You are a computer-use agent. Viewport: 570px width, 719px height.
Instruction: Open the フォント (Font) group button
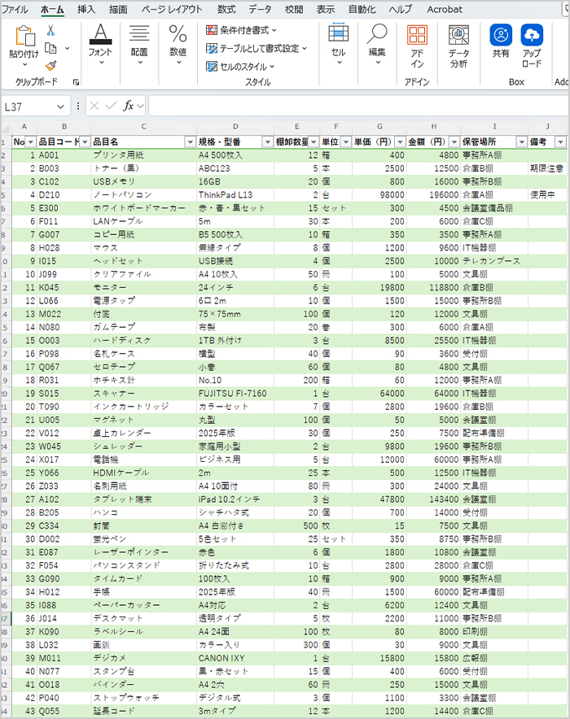(x=100, y=45)
